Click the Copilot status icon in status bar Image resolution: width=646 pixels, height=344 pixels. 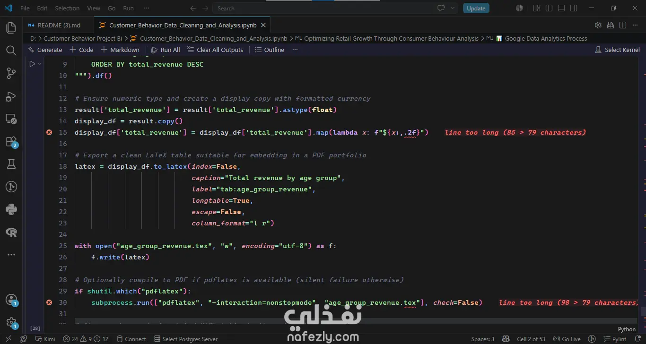click(506, 339)
